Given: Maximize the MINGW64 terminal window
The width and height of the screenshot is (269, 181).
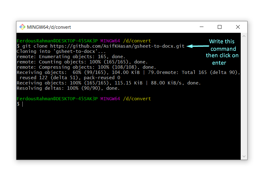Looking at the screenshot, I should [220, 27].
